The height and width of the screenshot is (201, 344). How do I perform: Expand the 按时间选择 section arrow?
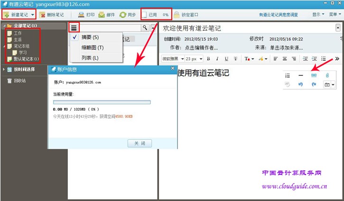click(x=4, y=70)
